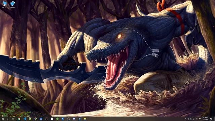Open the white blank document taskbar icon
Viewport: 215px width, 121px height.
[x=52, y=119]
